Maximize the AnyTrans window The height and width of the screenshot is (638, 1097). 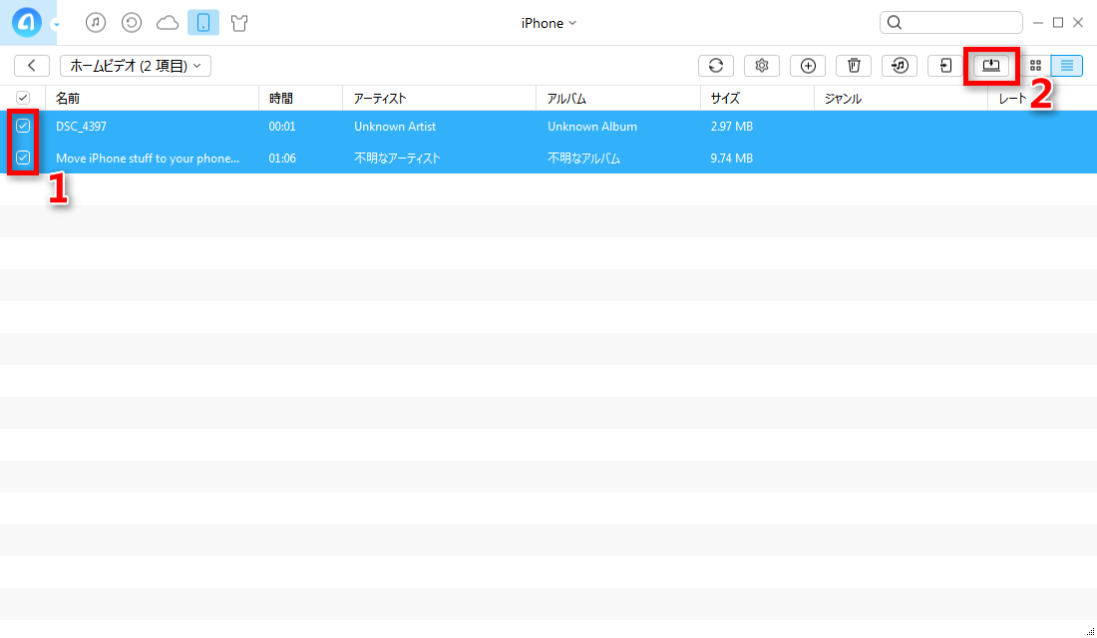click(x=1058, y=23)
